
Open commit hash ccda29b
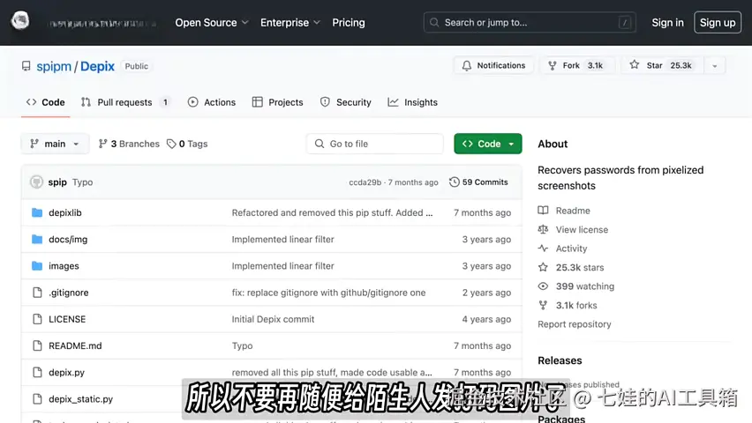coord(365,182)
